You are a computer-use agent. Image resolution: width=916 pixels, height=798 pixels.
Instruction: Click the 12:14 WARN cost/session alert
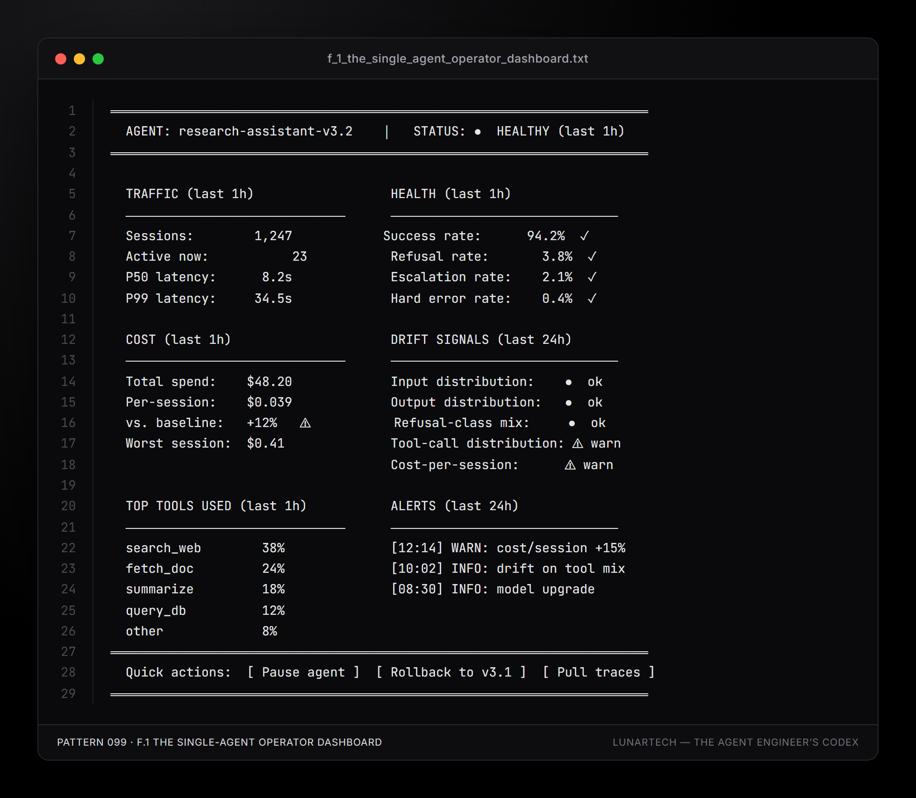click(508, 548)
